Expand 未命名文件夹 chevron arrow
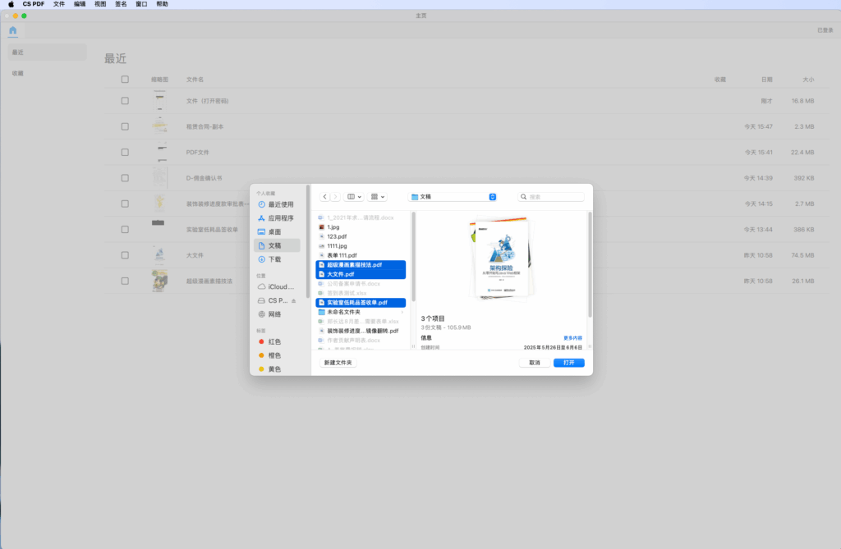841x549 pixels. point(402,312)
